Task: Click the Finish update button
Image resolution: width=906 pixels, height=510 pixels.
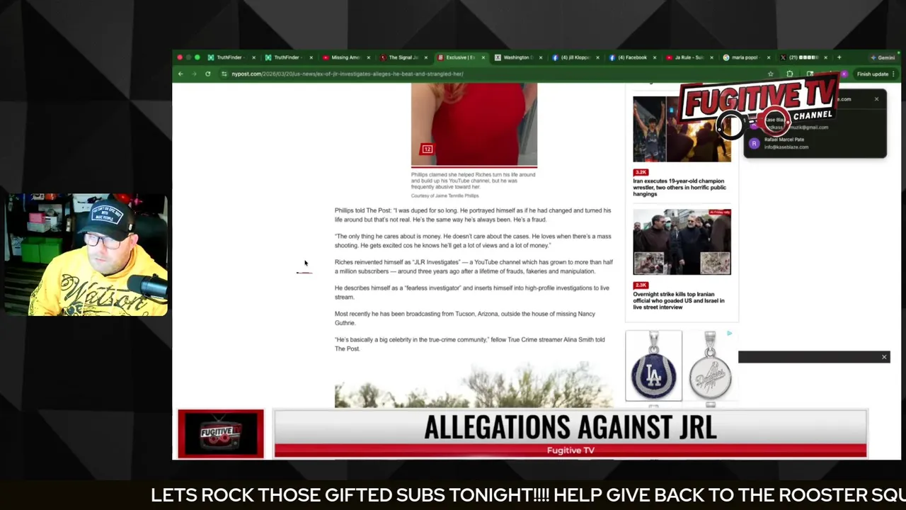Action: 872,74
